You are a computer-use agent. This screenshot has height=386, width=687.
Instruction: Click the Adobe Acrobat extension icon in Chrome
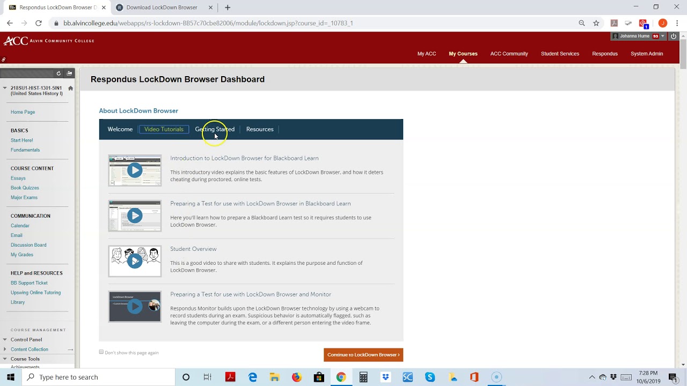pos(614,23)
